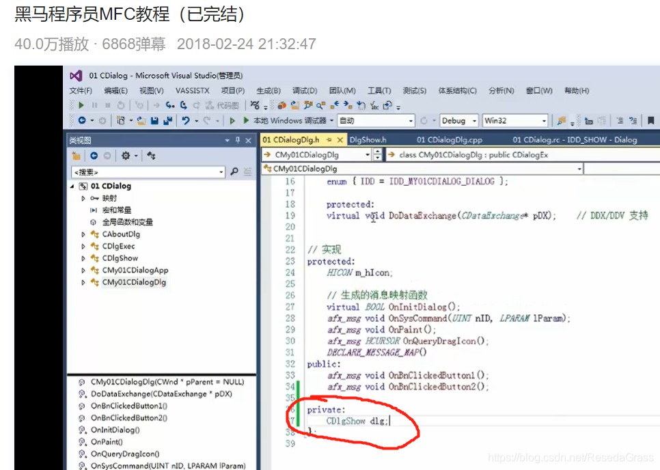The height and width of the screenshot is (470, 660).
Task: Click the Find in Files folder icon
Action: pyautogui.click(x=561, y=121)
